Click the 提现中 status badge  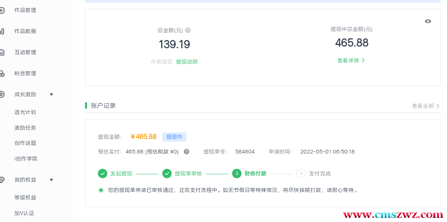[x=174, y=137]
